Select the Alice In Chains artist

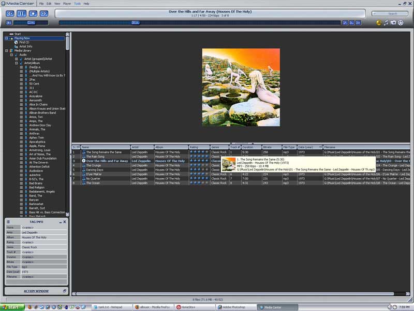click(x=38, y=105)
